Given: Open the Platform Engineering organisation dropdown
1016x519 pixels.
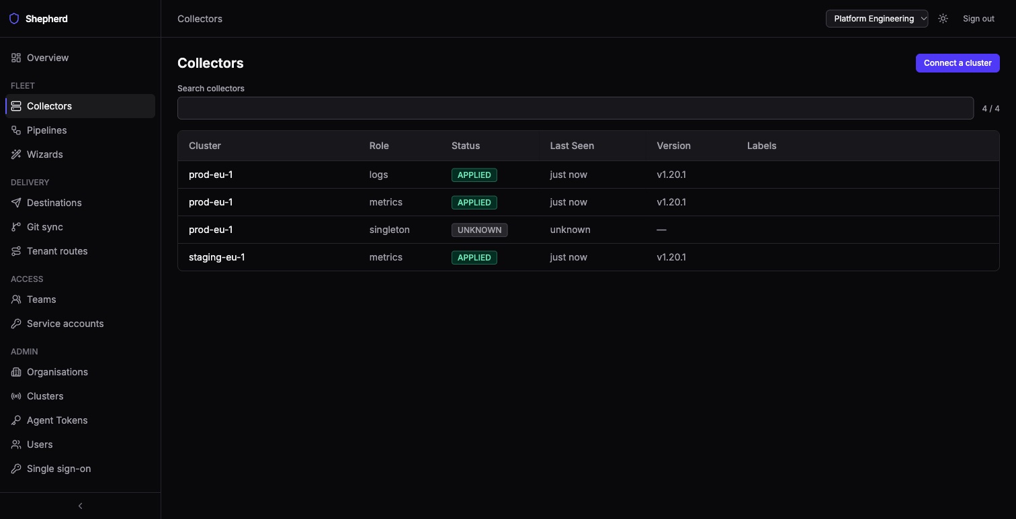Looking at the screenshot, I should [877, 19].
